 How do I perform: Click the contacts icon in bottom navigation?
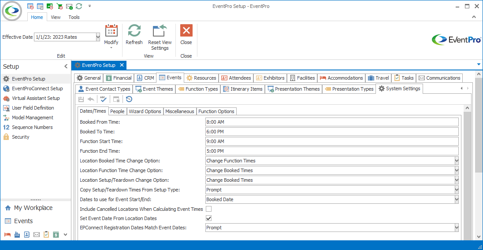27,235
